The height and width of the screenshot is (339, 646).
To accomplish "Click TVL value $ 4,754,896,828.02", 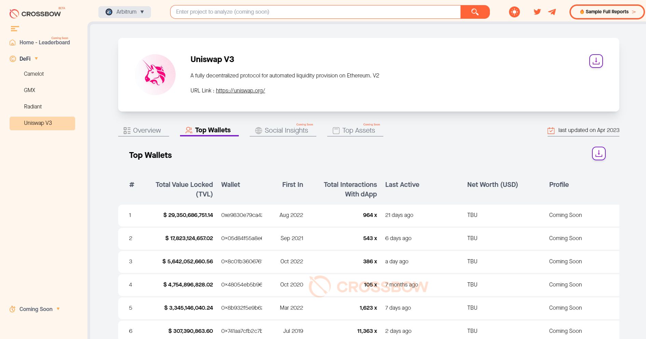I will (188, 284).
